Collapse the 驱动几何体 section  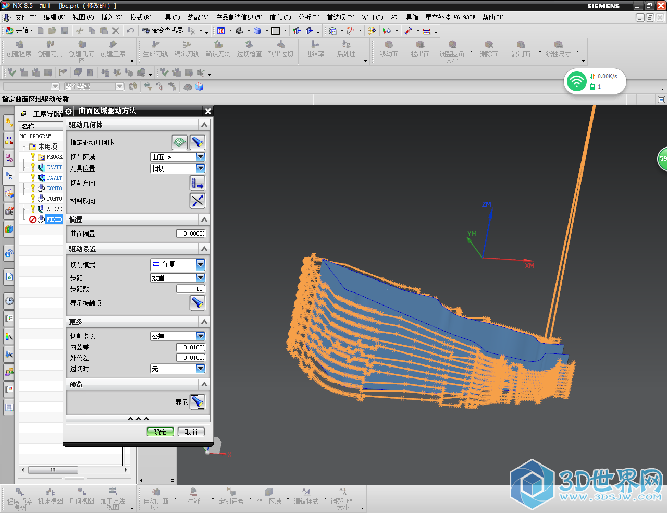[204, 125]
